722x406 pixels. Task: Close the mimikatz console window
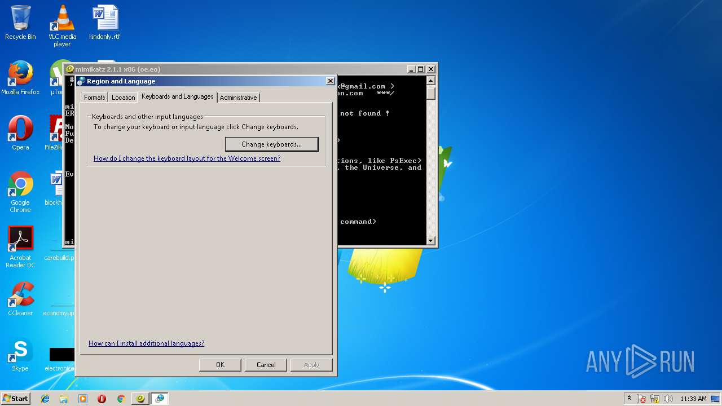coord(431,69)
